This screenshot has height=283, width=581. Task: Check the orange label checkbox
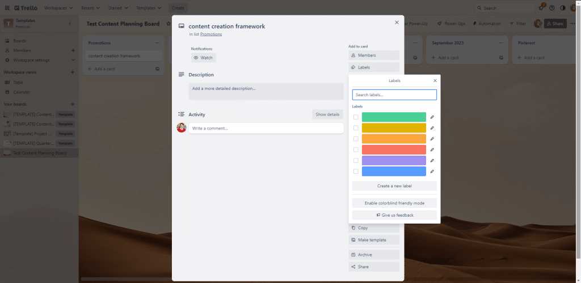click(x=356, y=139)
